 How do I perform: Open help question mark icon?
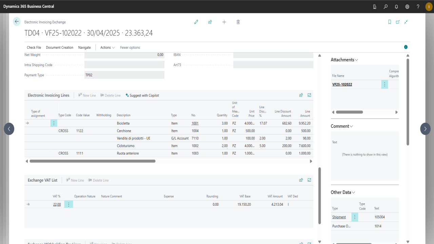point(418,6)
